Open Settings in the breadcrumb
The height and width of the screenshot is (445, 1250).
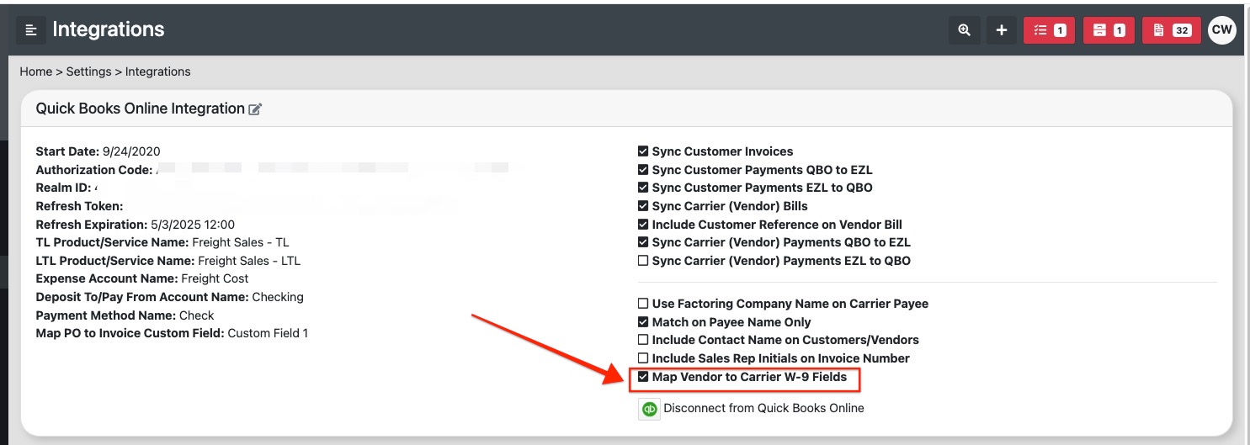(89, 72)
